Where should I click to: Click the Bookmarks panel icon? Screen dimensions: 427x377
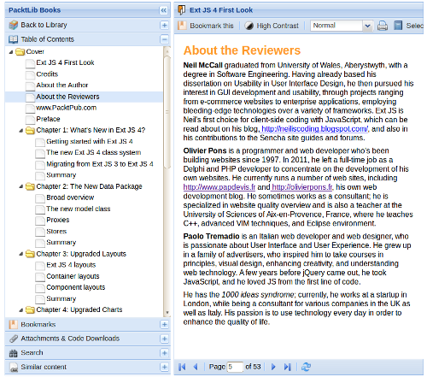click(13, 325)
